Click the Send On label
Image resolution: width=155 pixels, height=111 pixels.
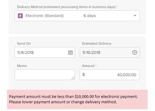(24, 43)
